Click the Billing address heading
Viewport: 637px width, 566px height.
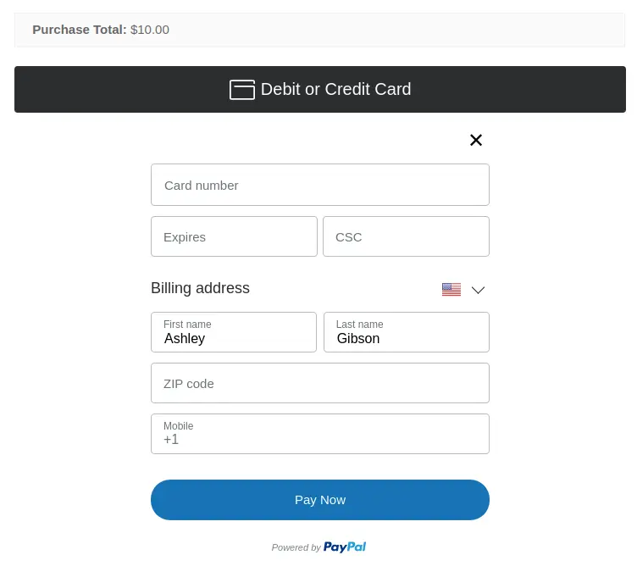point(200,288)
